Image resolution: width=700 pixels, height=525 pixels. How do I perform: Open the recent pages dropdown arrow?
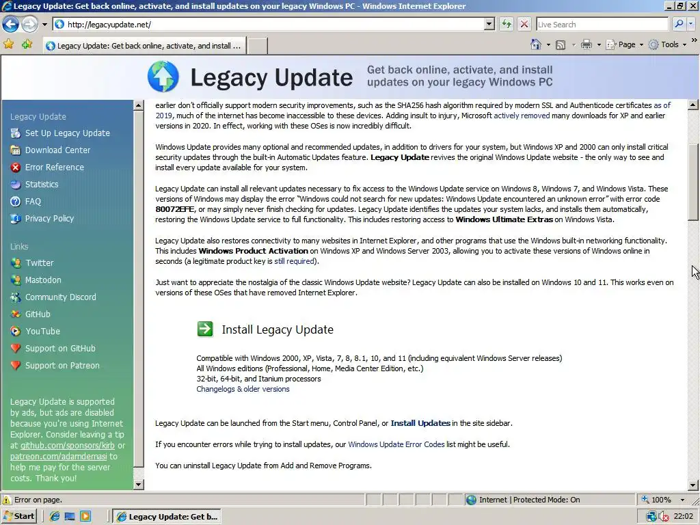(44, 25)
